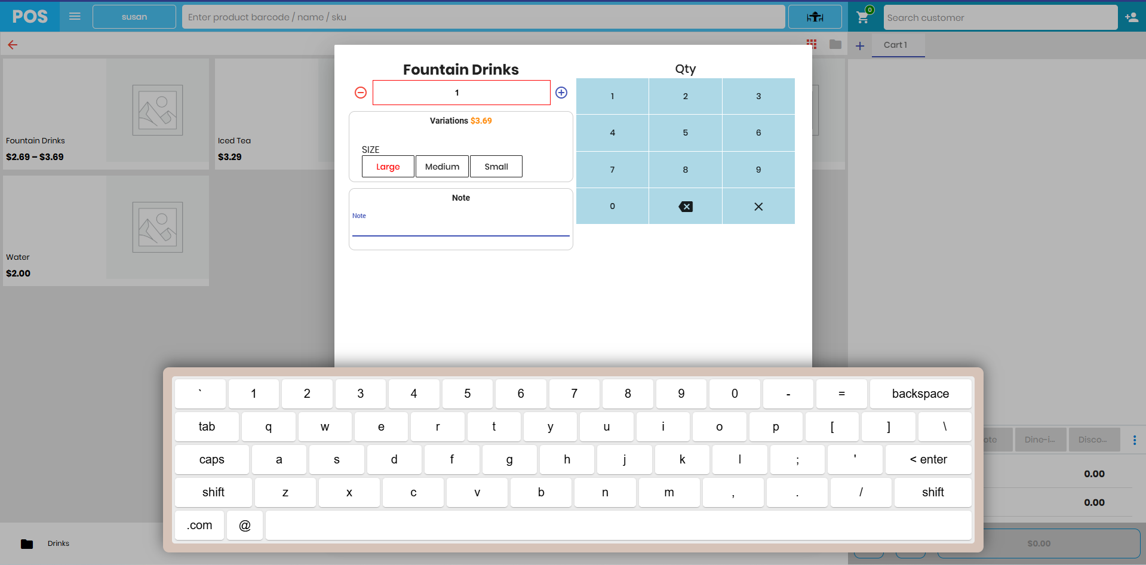Image resolution: width=1146 pixels, height=565 pixels.
Task: Click the quantity input box
Action: point(462,93)
